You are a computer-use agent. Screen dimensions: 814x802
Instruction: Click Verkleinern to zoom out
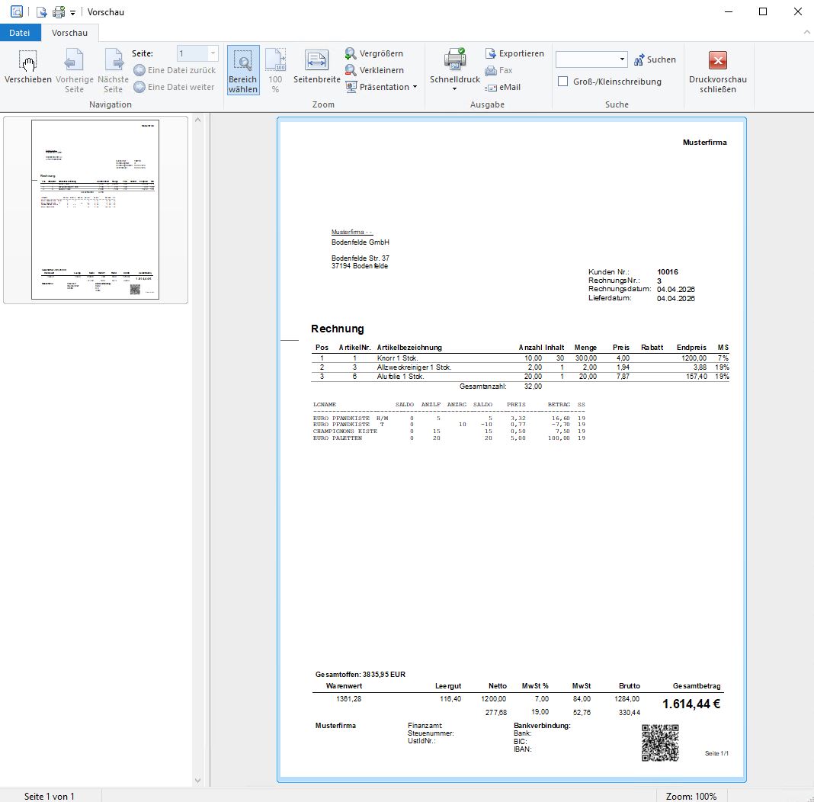[x=374, y=70]
